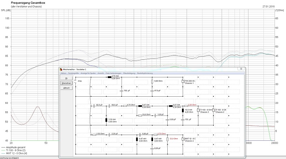Click the 100 µF capacitor symbol
Screen dimensions: 286x159
coord(122,91)
